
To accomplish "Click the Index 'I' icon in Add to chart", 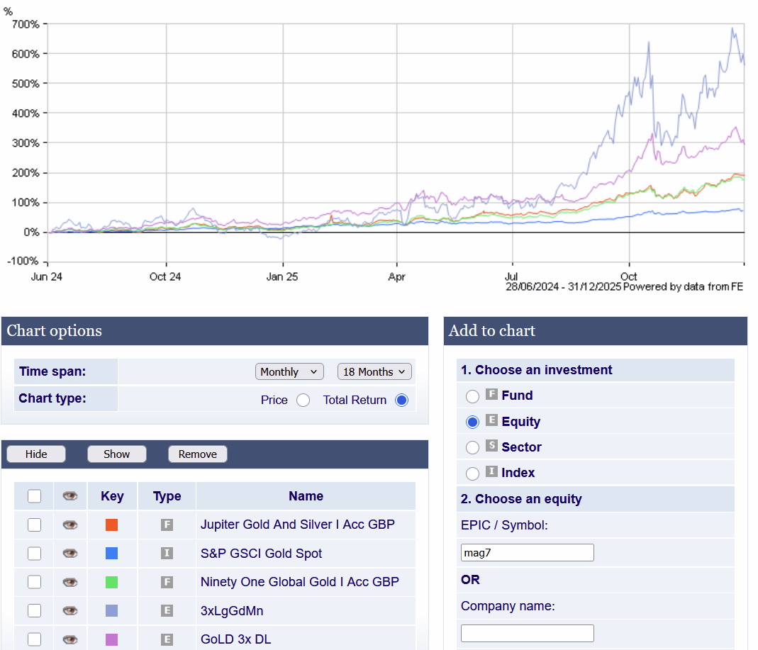I will tap(491, 472).
